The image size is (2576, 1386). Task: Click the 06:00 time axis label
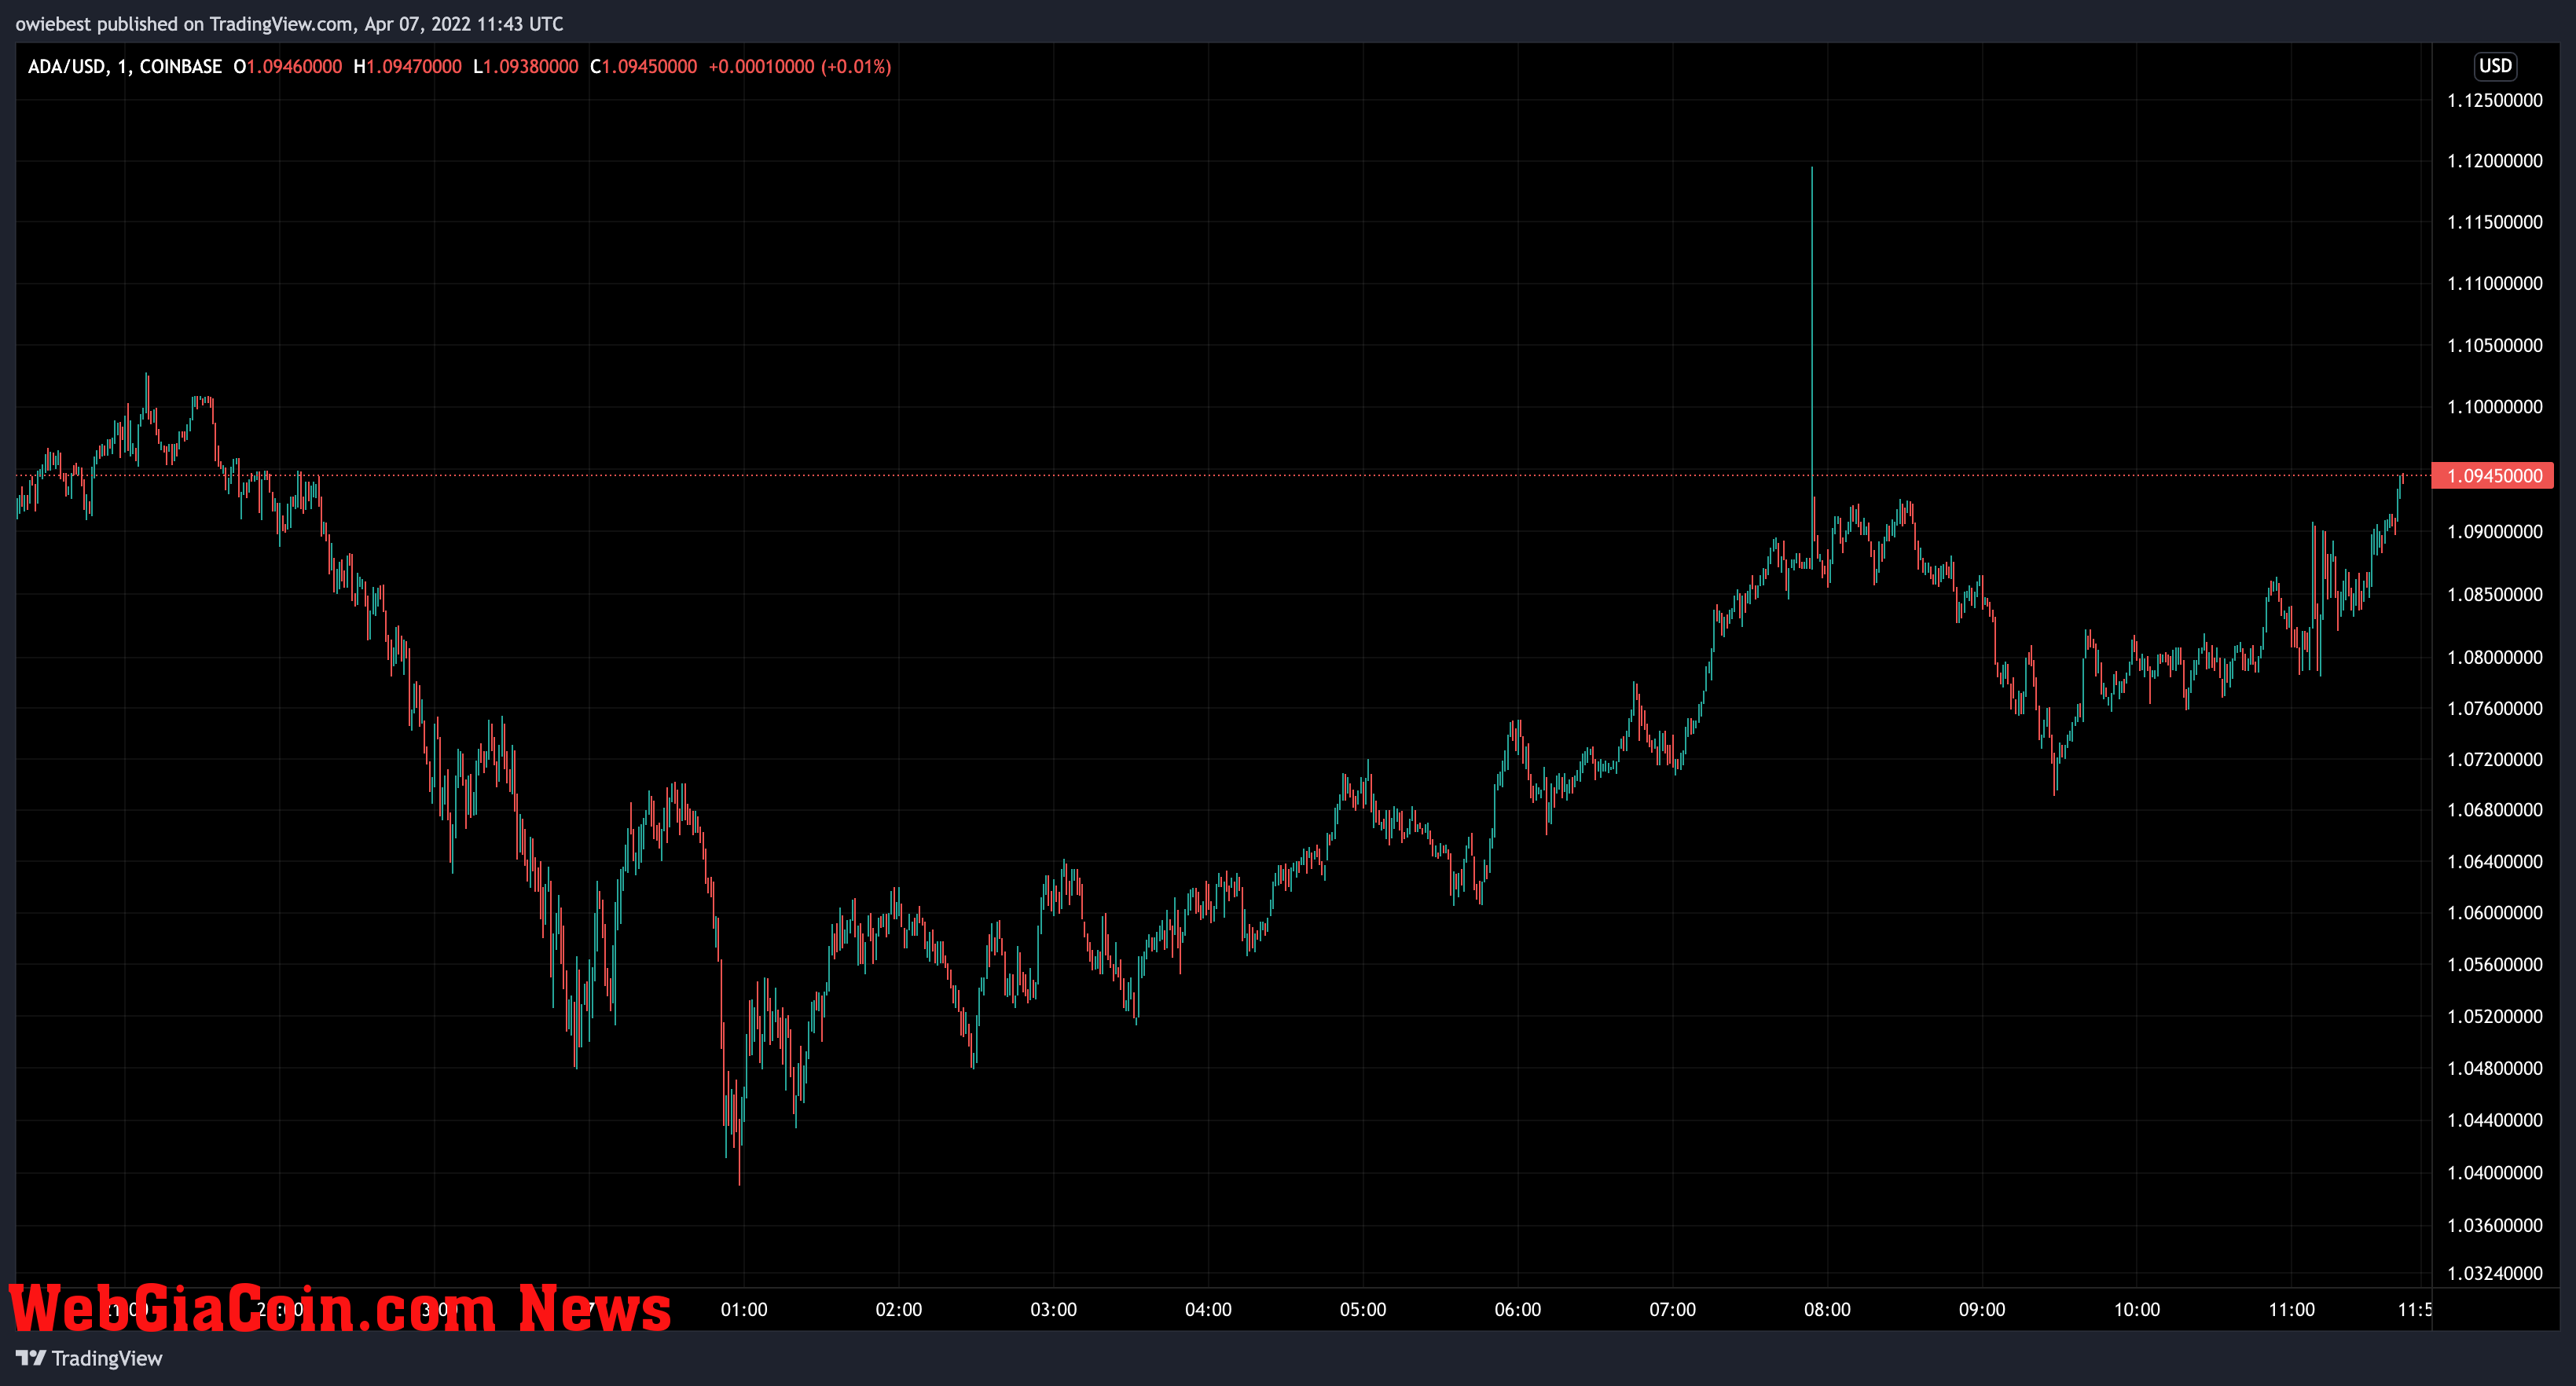pos(1518,1310)
